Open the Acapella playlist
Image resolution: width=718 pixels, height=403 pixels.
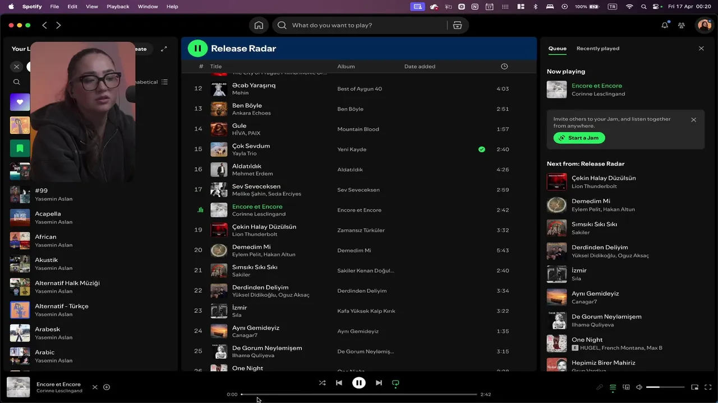(90, 217)
